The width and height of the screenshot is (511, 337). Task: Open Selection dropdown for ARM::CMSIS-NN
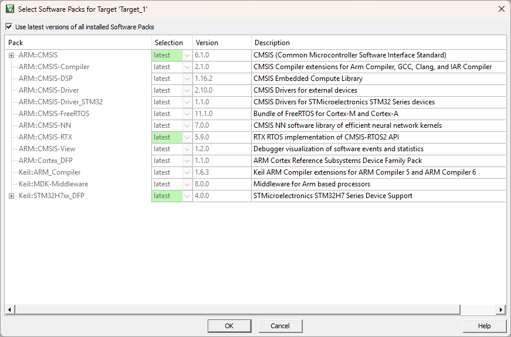(x=187, y=125)
